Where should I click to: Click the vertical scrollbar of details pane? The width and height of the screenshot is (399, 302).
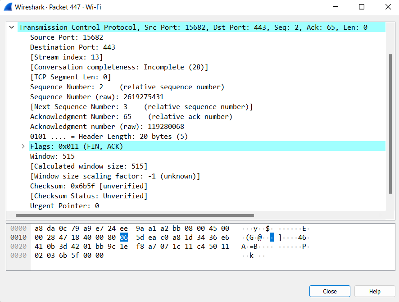[390, 124]
